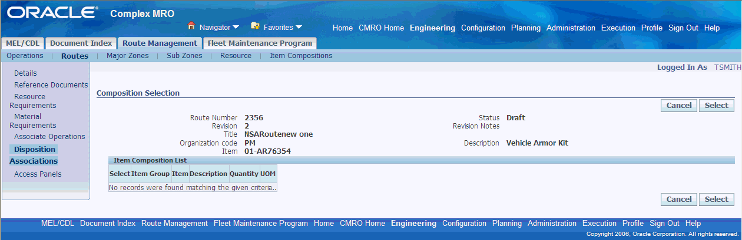Click footer Document Index link
742x240 pixels.
108,224
